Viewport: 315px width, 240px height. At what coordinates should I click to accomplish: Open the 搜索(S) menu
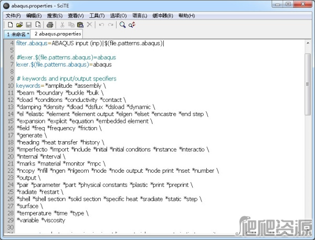55,15
